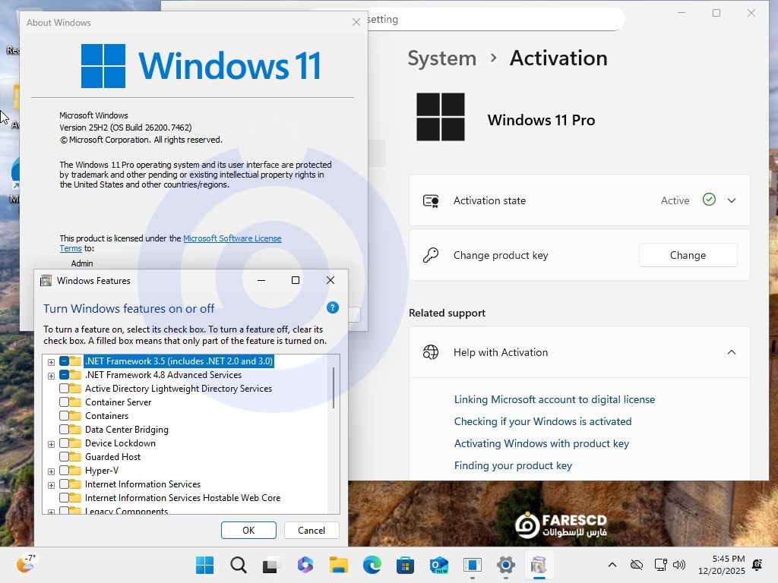Click the Windows Features help question mark icon
Viewport: 778px width, 583px height.
coord(332,307)
